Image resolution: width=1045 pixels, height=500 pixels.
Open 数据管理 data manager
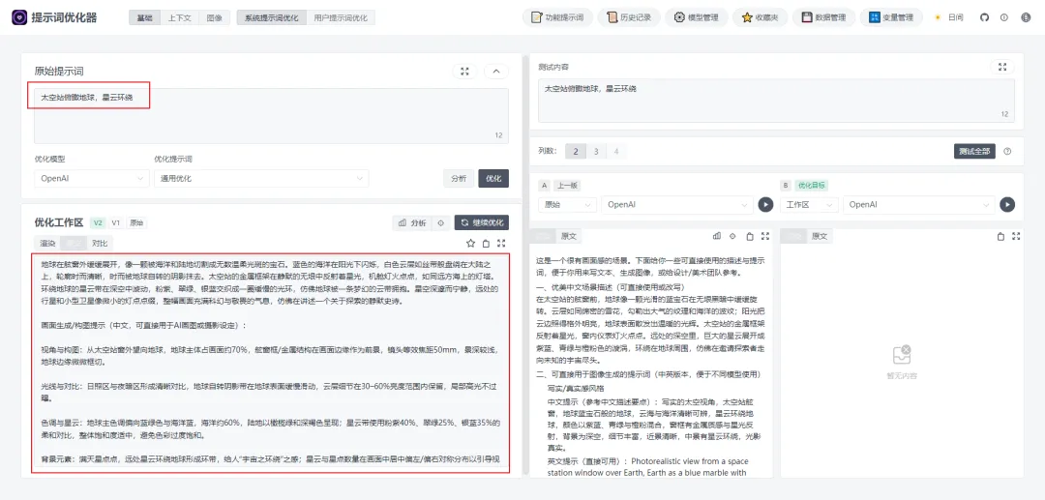[823, 17]
